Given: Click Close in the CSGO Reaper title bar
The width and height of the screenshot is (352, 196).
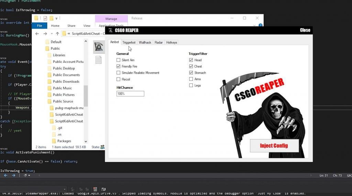Looking at the screenshot, I should pyautogui.click(x=305, y=30).
